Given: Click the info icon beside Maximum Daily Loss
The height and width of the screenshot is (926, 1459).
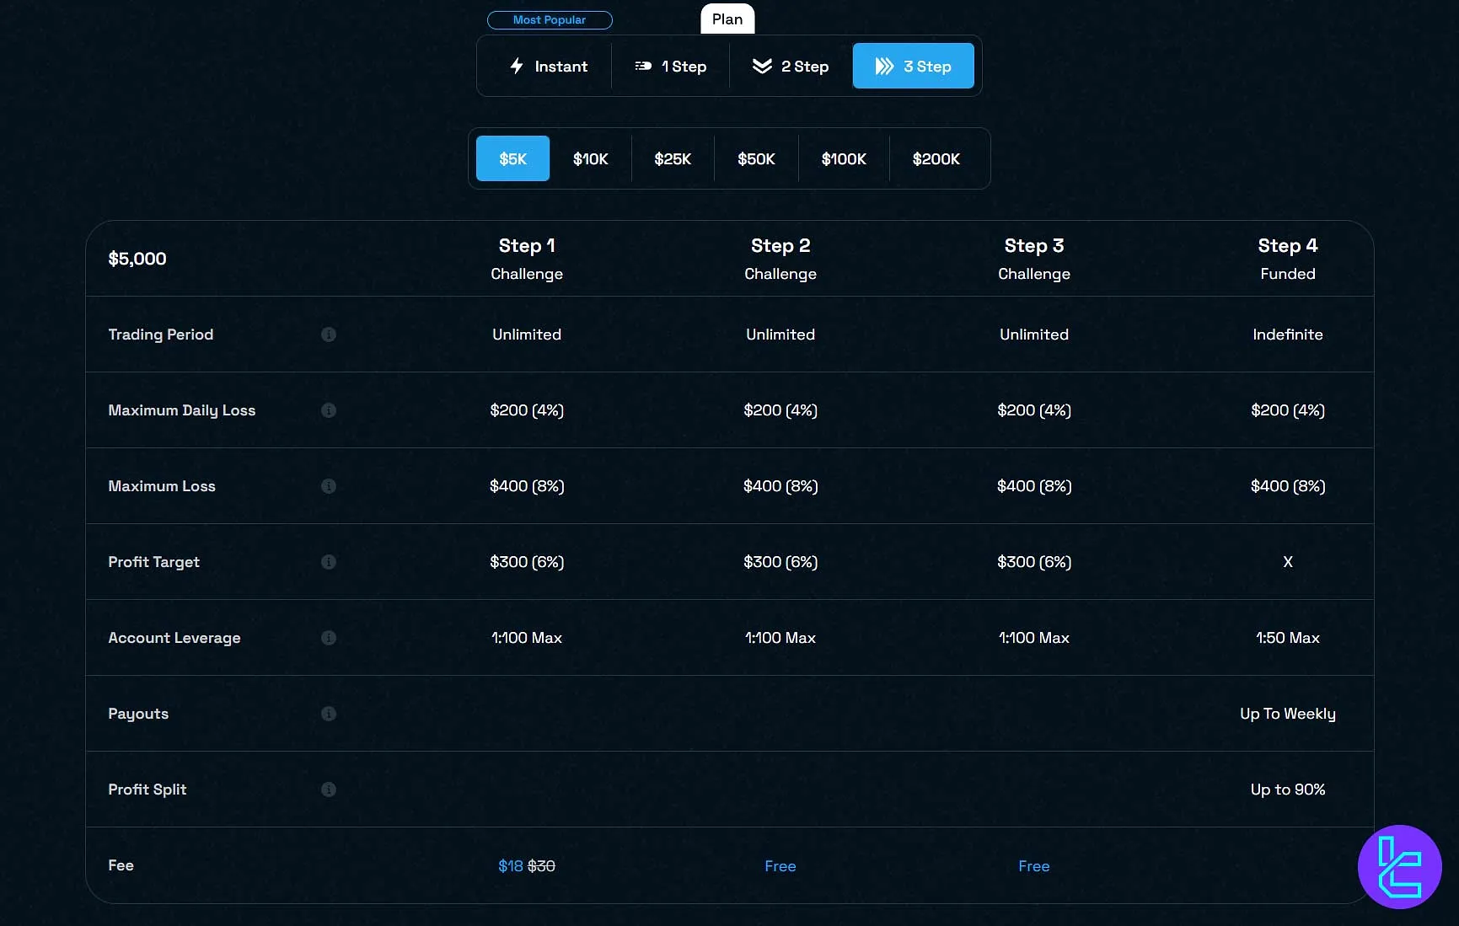Looking at the screenshot, I should click(329, 410).
